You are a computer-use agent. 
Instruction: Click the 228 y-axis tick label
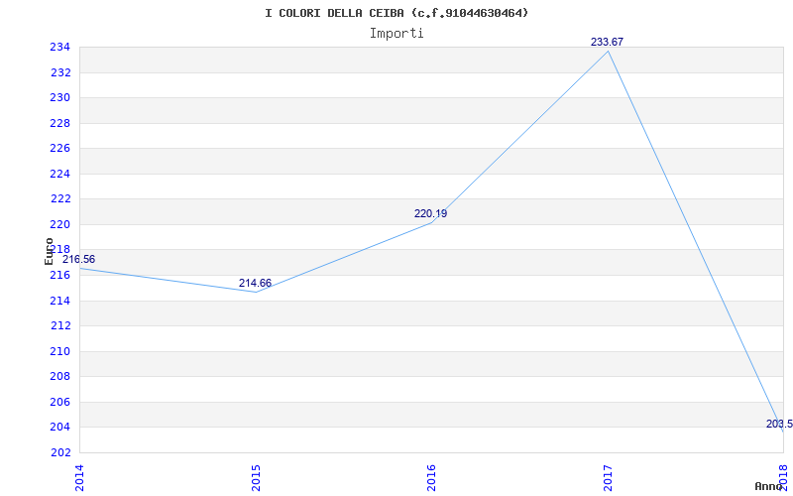(x=59, y=123)
